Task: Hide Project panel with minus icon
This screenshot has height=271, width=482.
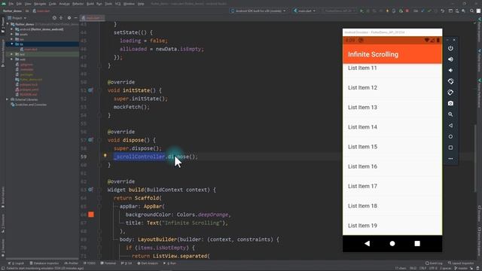Action: pos(75,18)
